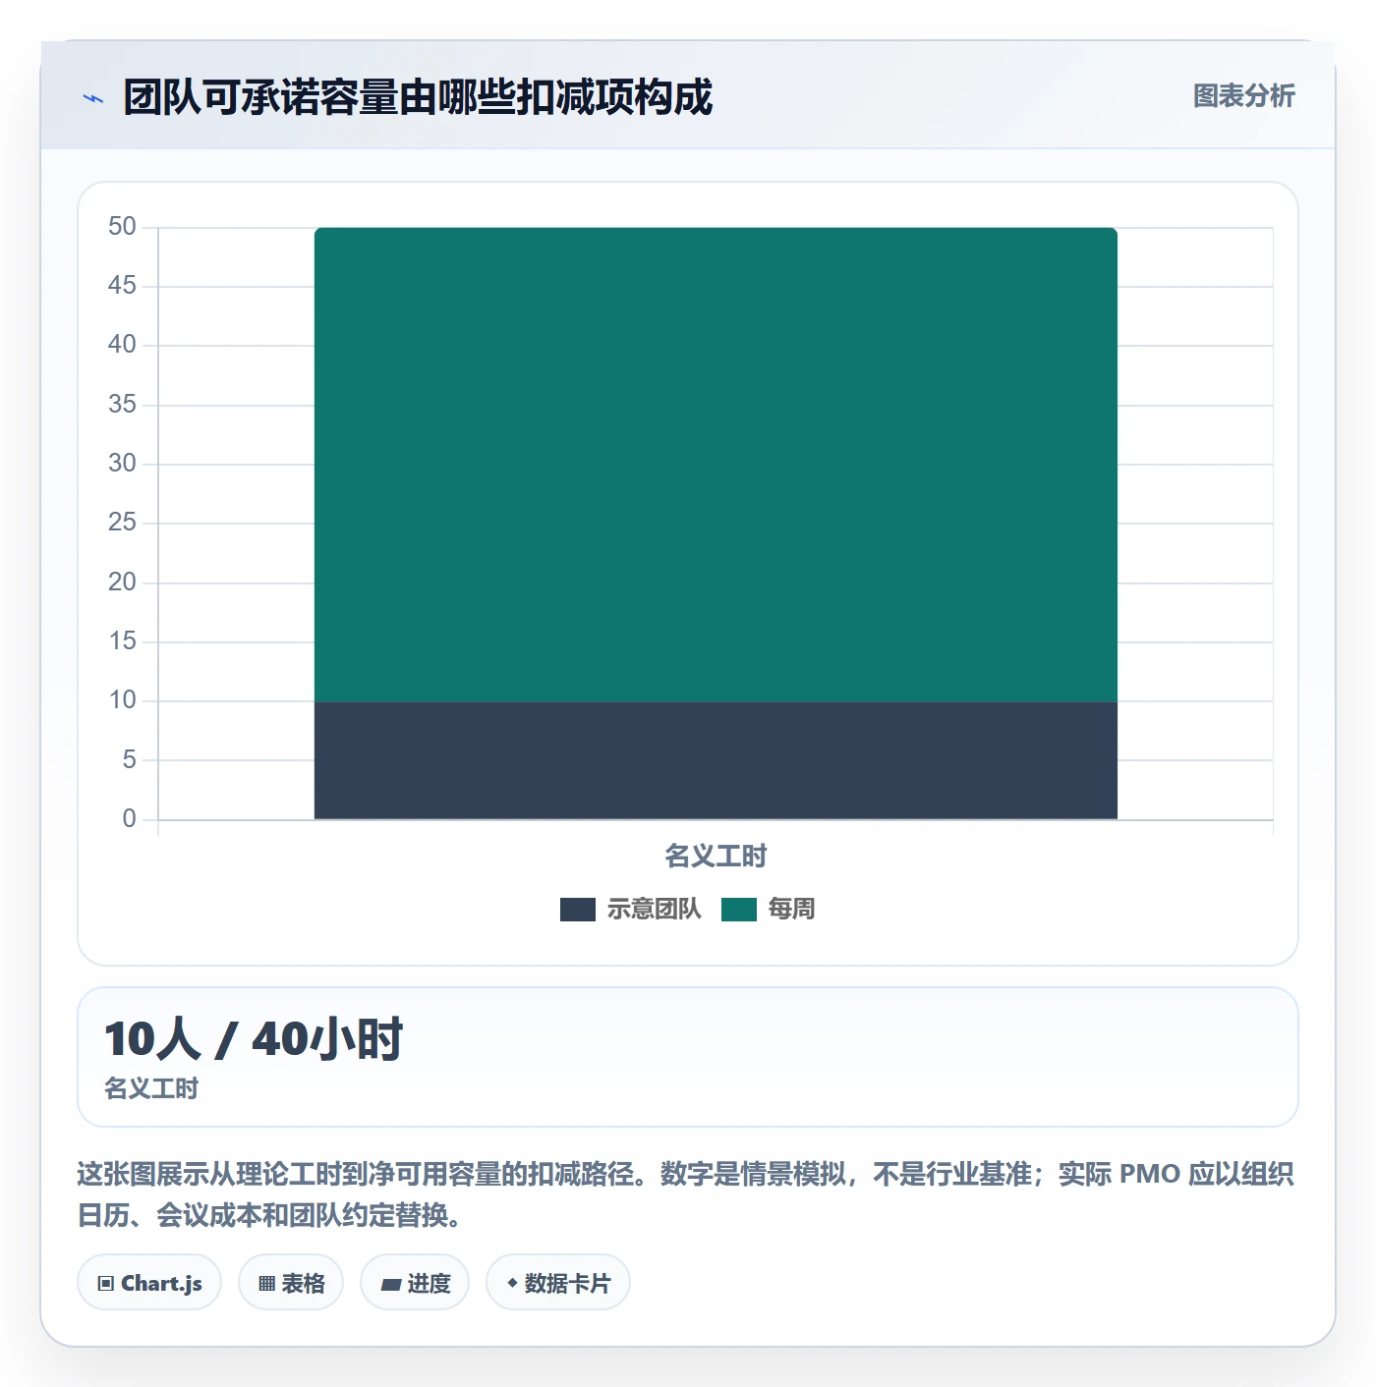The height and width of the screenshot is (1387, 1376).
Task: Click the description paragraph starting with 这张图展示
Action: click(686, 1194)
